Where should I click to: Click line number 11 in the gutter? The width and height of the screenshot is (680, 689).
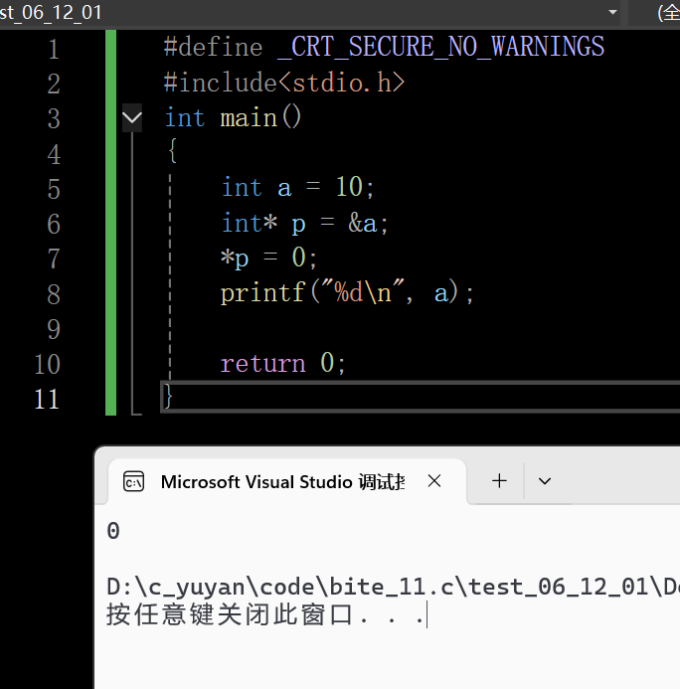click(47, 400)
